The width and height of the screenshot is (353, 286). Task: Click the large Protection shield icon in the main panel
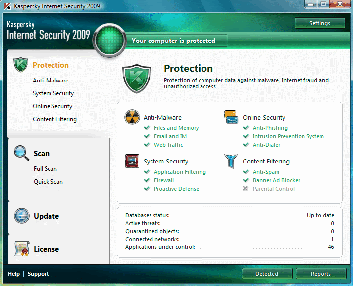pos(137,79)
